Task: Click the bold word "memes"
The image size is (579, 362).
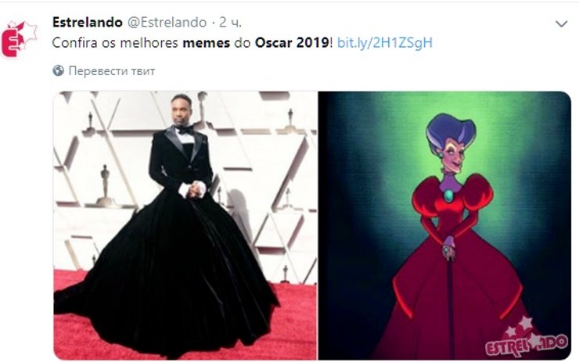Action: click(x=207, y=42)
